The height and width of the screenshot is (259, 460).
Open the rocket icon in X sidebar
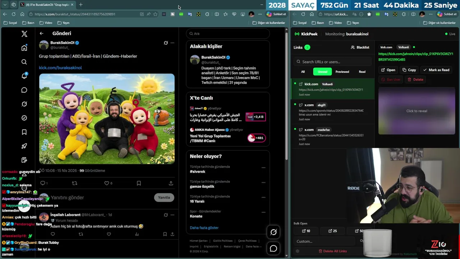(x=24, y=146)
